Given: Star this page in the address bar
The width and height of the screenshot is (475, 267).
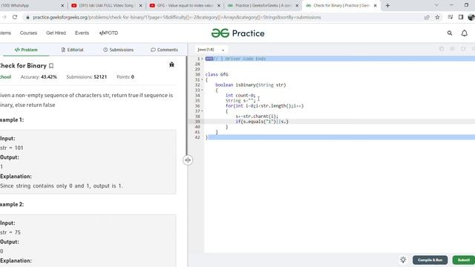Looking at the screenshot, I should (x=437, y=17).
